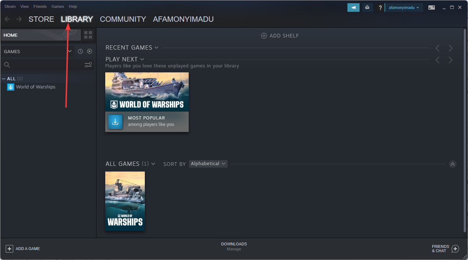Click the blue download install icon
The width and height of the screenshot is (468, 260).
[115, 122]
